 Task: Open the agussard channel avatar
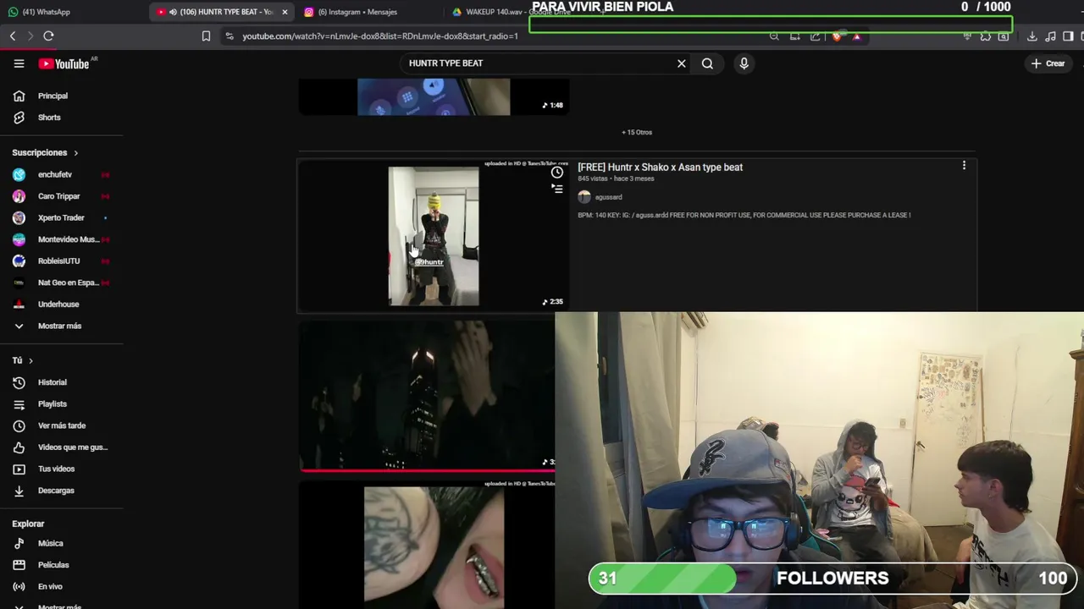tap(584, 197)
